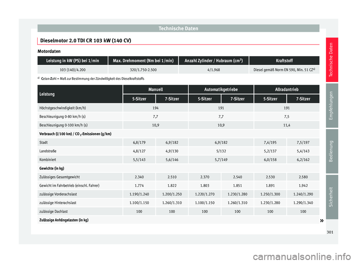Click Zulässige Anhängelasten (in kg) heading
The height and width of the screenshot is (263, 357).
(x=64, y=220)
